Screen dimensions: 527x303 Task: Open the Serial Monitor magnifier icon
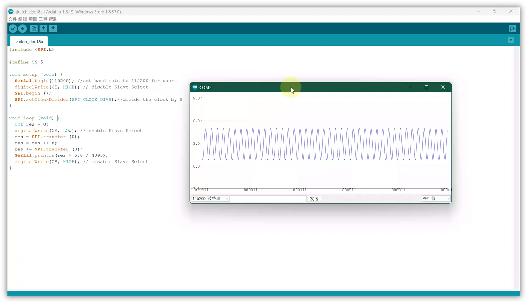tap(512, 28)
